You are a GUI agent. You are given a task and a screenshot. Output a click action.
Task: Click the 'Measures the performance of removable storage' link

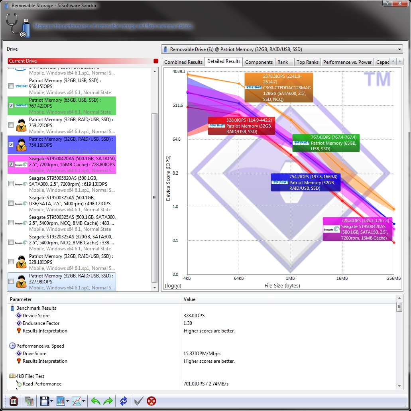point(113,26)
